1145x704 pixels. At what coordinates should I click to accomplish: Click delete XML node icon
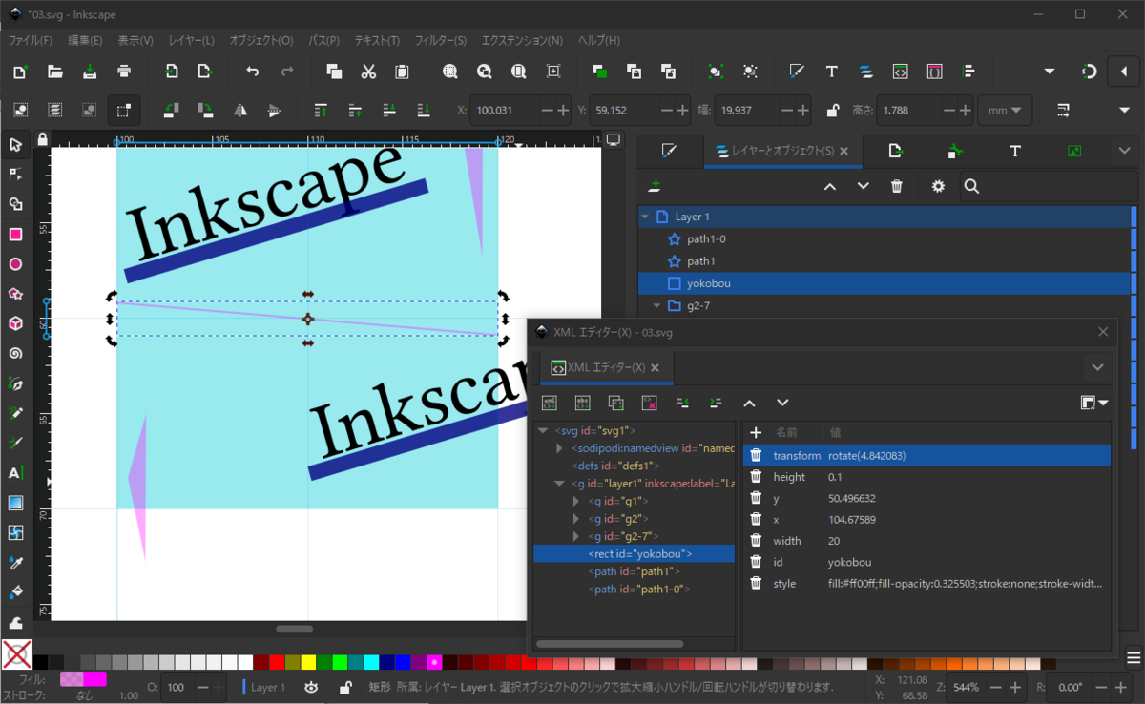click(x=650, y=403)
